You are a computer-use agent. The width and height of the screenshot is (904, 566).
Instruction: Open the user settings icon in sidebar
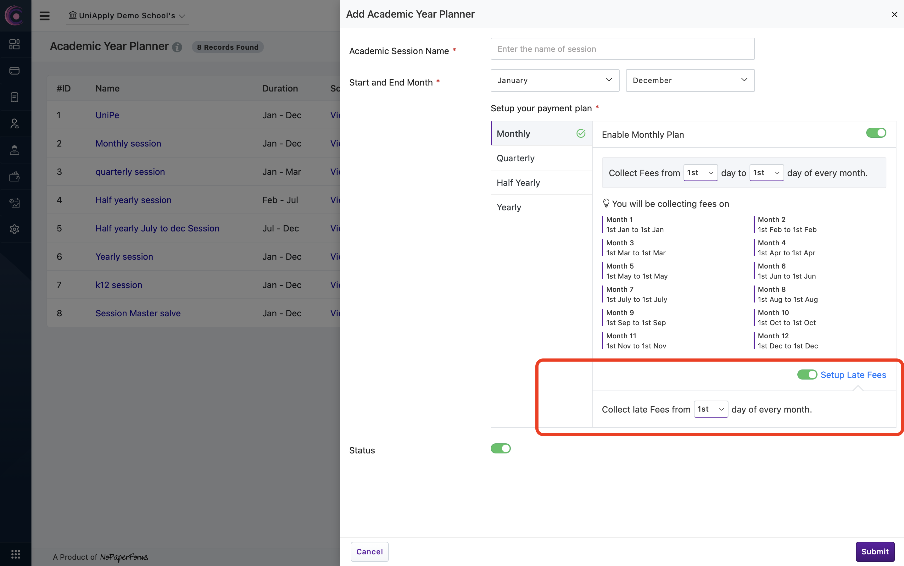click(x=14, y=124)
